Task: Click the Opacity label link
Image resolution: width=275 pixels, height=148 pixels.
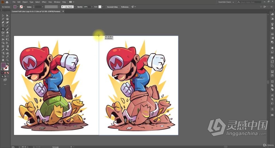Action: coord(80,7)
